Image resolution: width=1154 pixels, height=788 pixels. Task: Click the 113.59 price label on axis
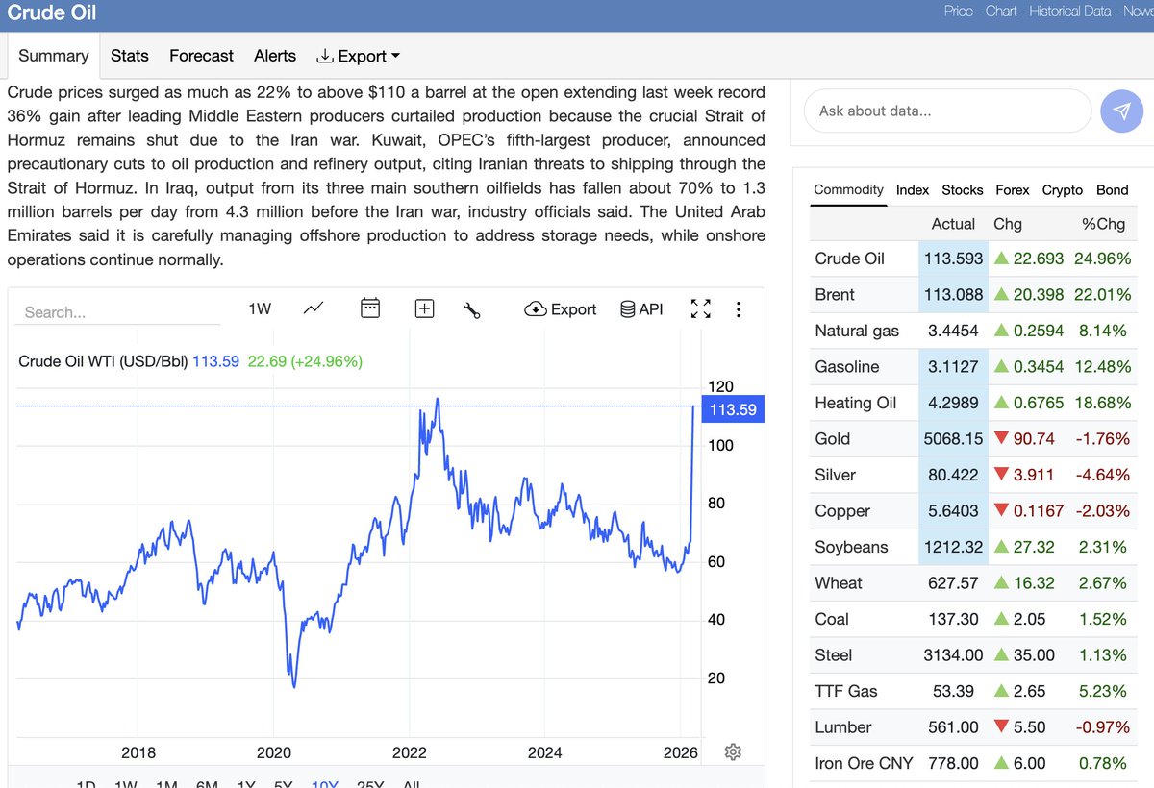(734, 409)
